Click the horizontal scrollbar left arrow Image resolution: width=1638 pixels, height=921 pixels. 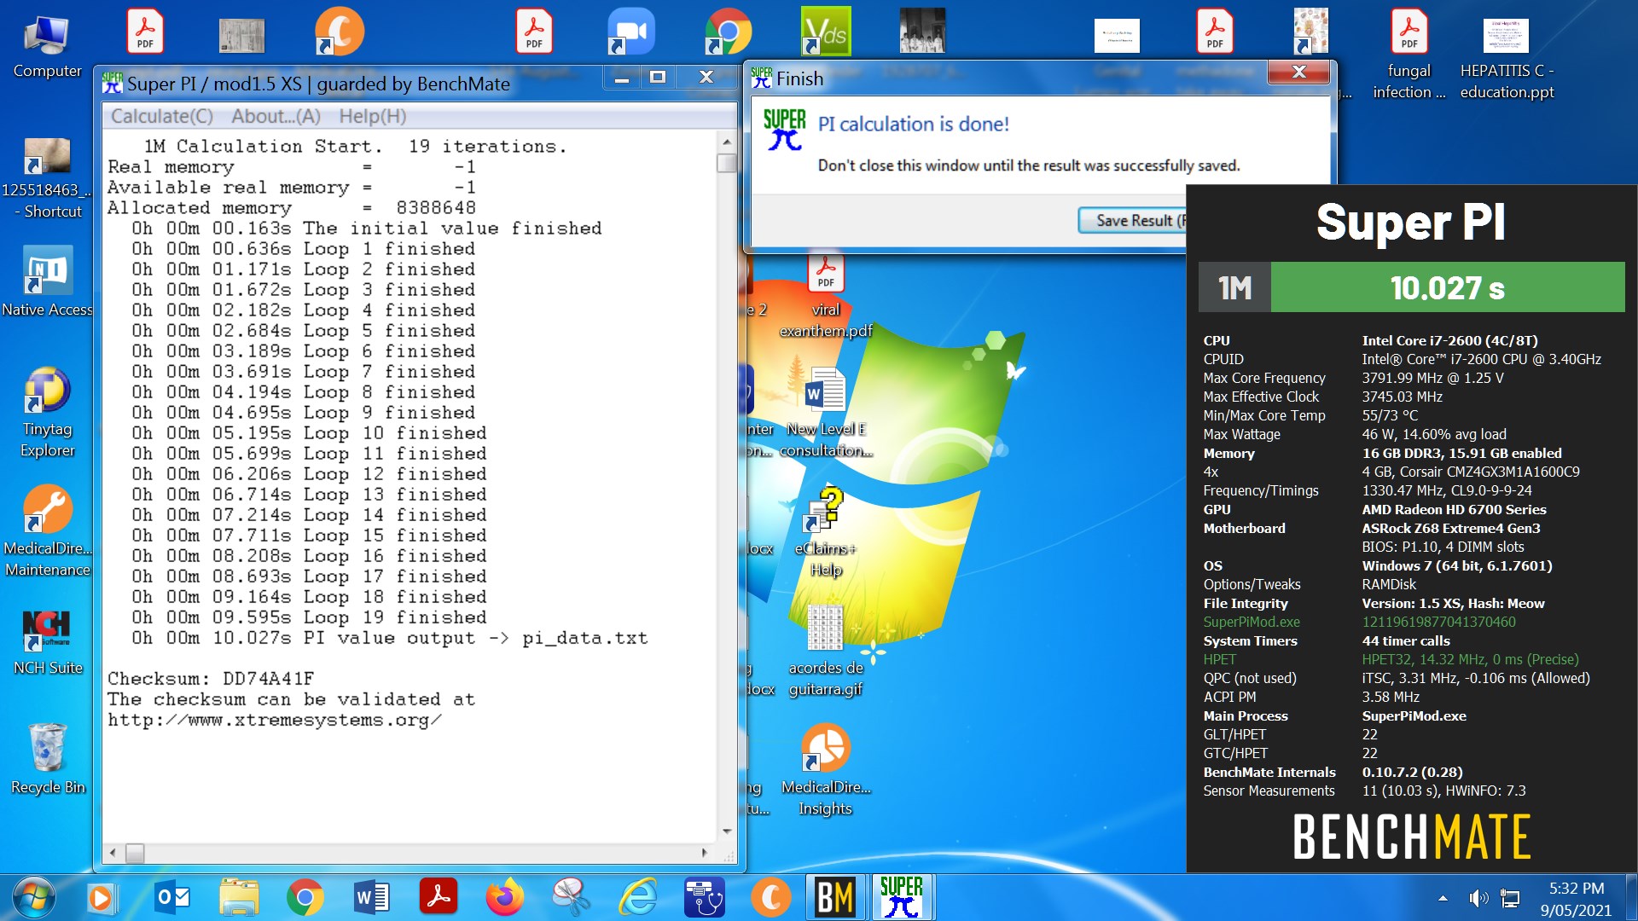[x=113, y=852]
